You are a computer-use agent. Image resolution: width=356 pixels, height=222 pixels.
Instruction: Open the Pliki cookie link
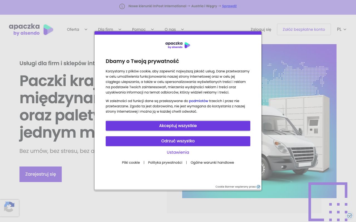click(131, 163)
